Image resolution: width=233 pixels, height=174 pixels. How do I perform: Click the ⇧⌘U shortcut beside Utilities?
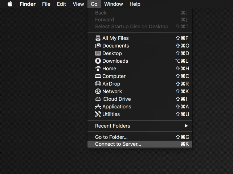point(182,114)
